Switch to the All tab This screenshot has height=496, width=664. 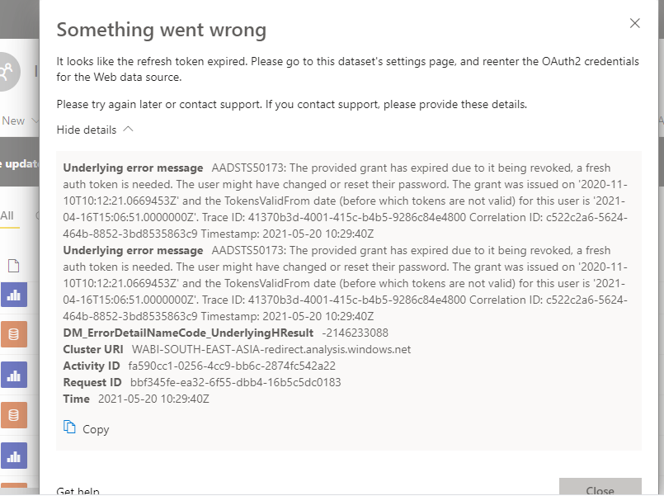[7, 216]
